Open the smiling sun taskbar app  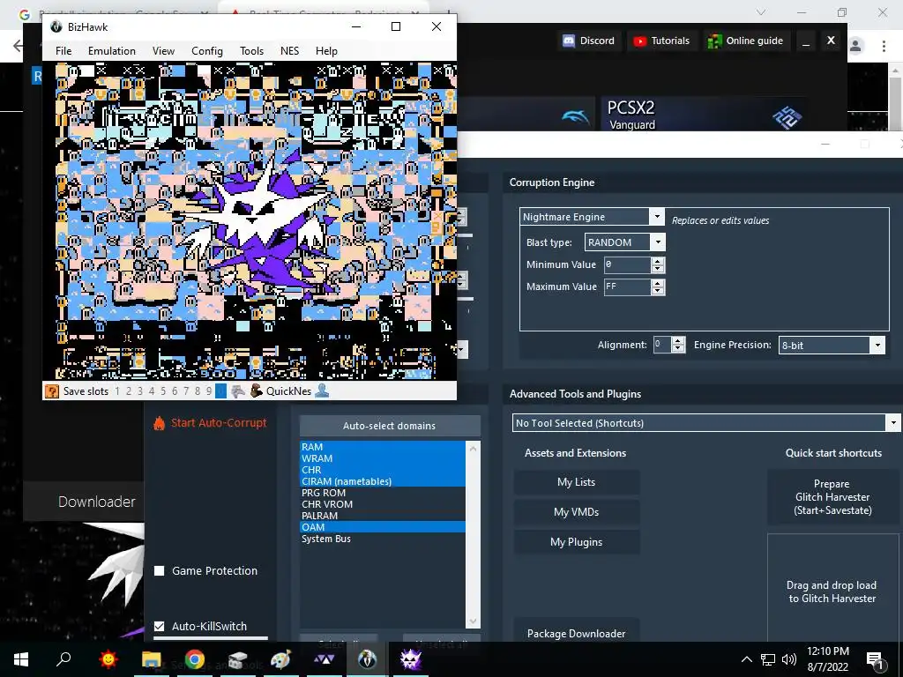[x=108, y=659]
